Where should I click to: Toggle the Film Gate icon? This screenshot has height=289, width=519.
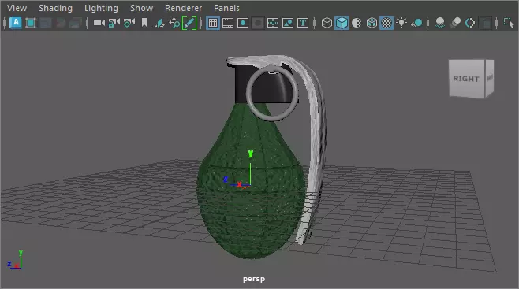tap(228, 23)
